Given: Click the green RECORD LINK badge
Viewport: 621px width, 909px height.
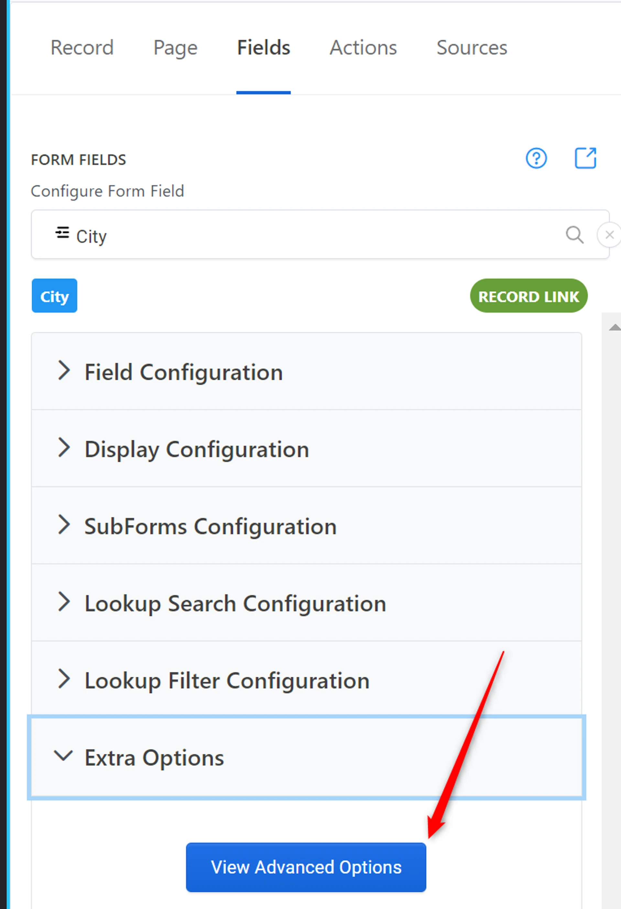Looking at the screenshot, I should (x=528, y=296).
